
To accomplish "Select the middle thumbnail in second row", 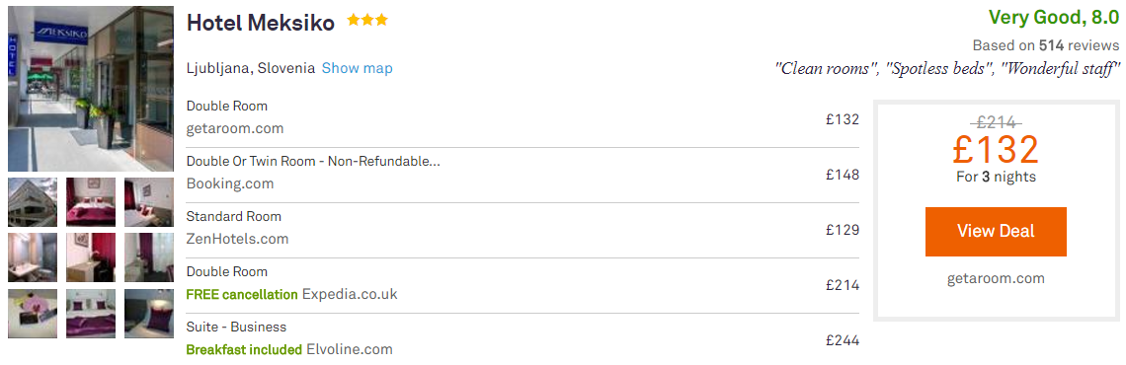I will click(91, 257).
